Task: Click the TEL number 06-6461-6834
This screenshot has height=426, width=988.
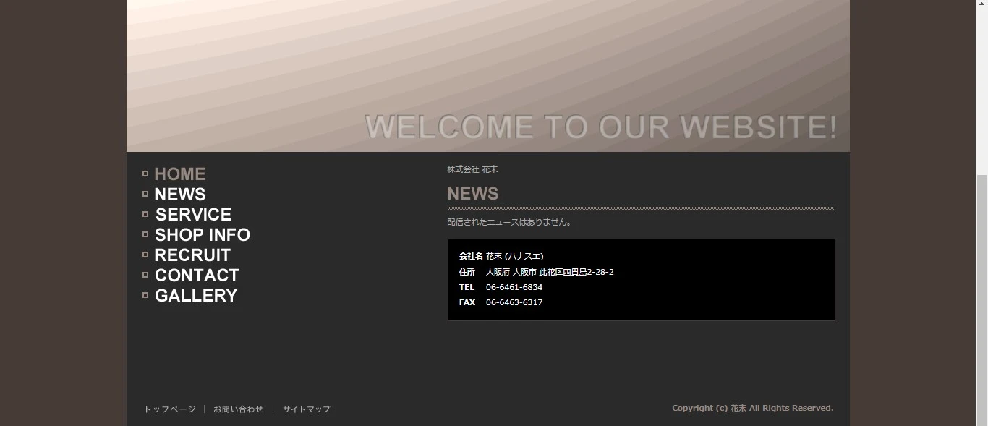Action: tap(514, 287)
